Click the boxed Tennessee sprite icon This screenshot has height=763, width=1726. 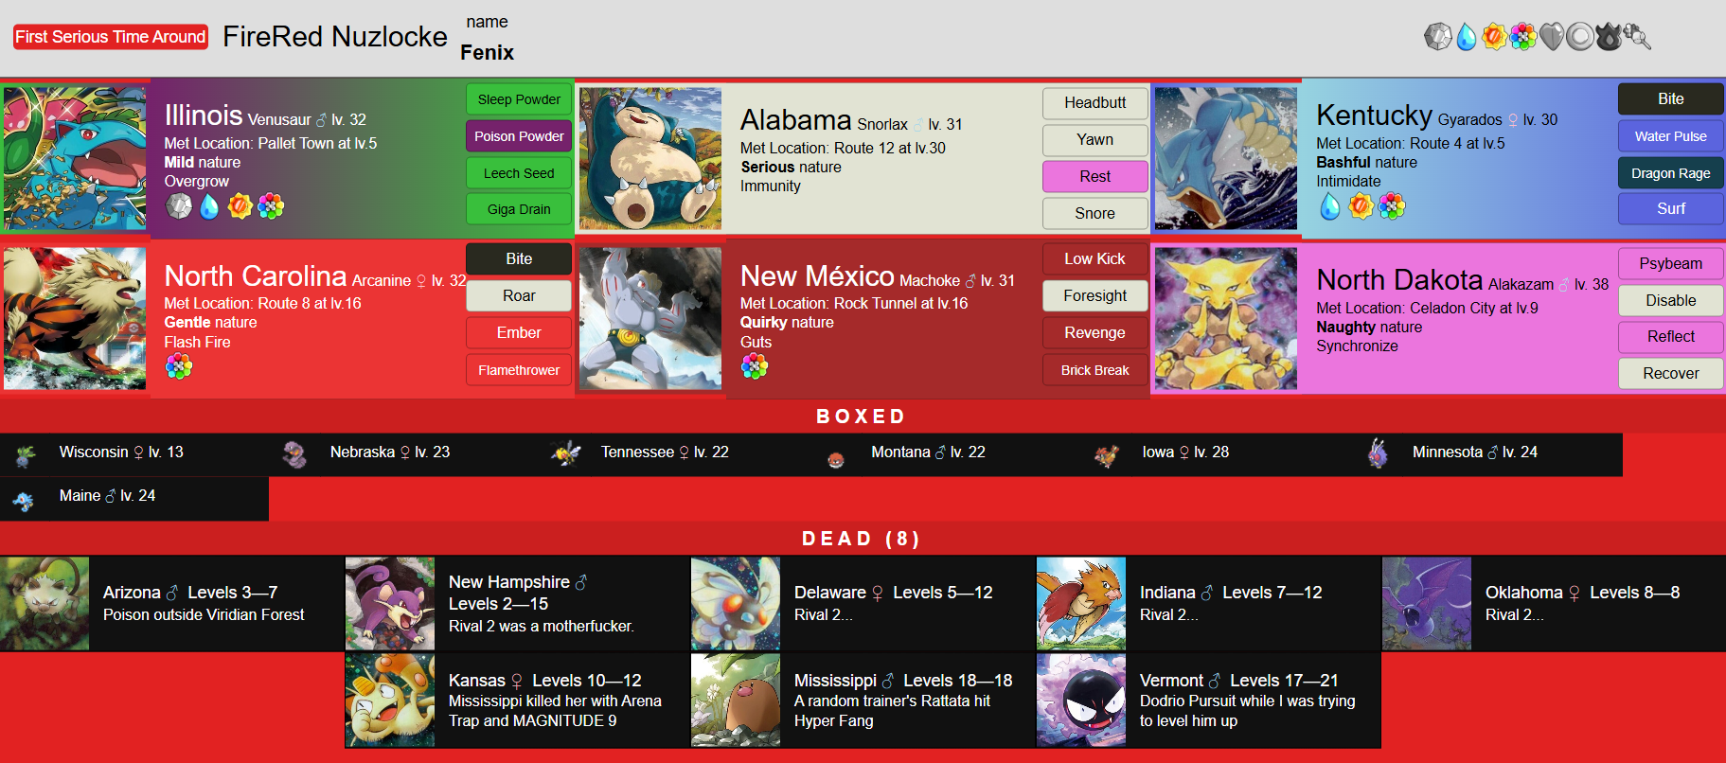pyautogui.click(x=566, y=453)
